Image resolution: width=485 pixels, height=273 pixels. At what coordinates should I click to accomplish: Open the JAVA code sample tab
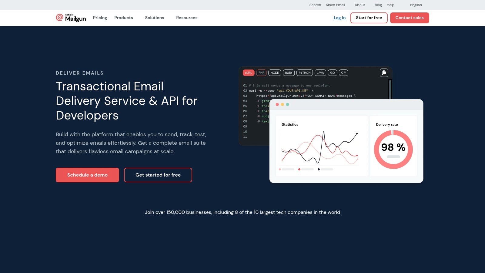pos(320,73)
